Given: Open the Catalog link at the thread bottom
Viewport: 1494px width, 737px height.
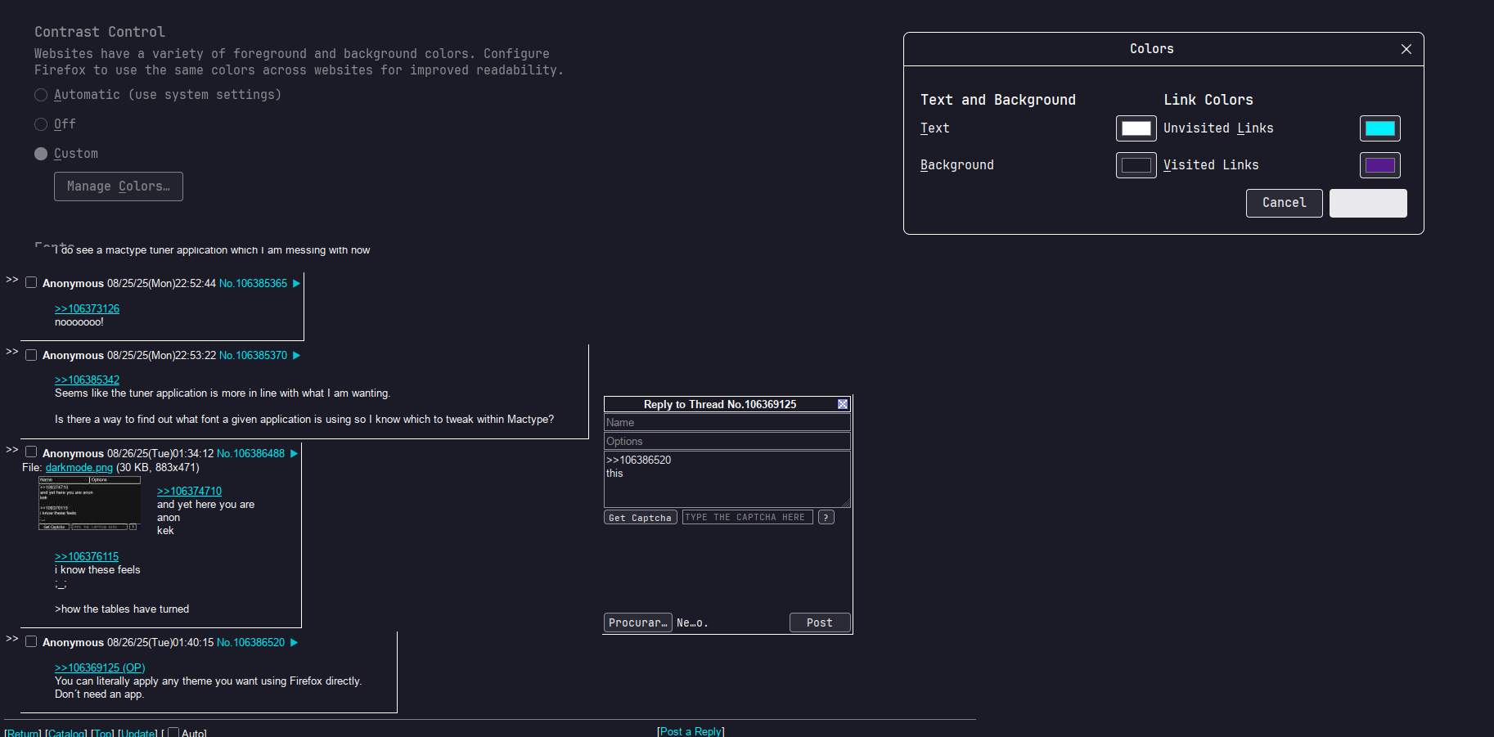Looking at the screenshot, I should (x=66, y=733).
